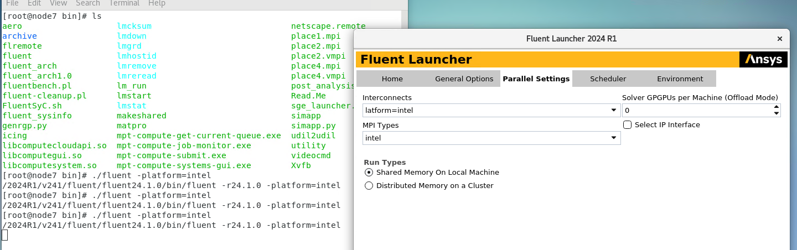The width and height of the screenshot is (797, 250).
Task: Open the terminal Search menu
Action: (x=88, y=3)
